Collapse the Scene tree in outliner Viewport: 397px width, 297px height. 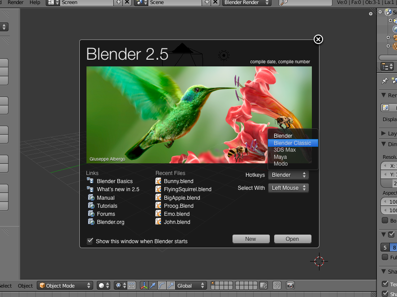point(380,12)
